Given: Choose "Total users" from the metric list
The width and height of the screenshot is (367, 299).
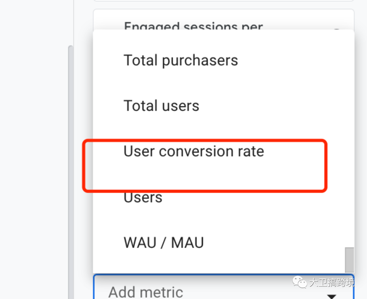Looking at the screenshot, I should point(161,106).
